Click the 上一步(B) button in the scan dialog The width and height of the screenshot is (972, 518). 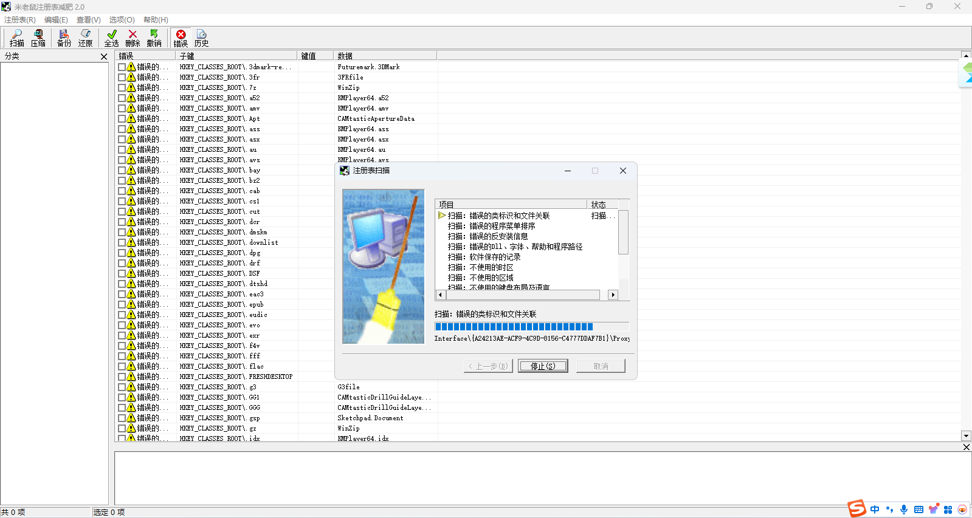(x=488, y=366)
